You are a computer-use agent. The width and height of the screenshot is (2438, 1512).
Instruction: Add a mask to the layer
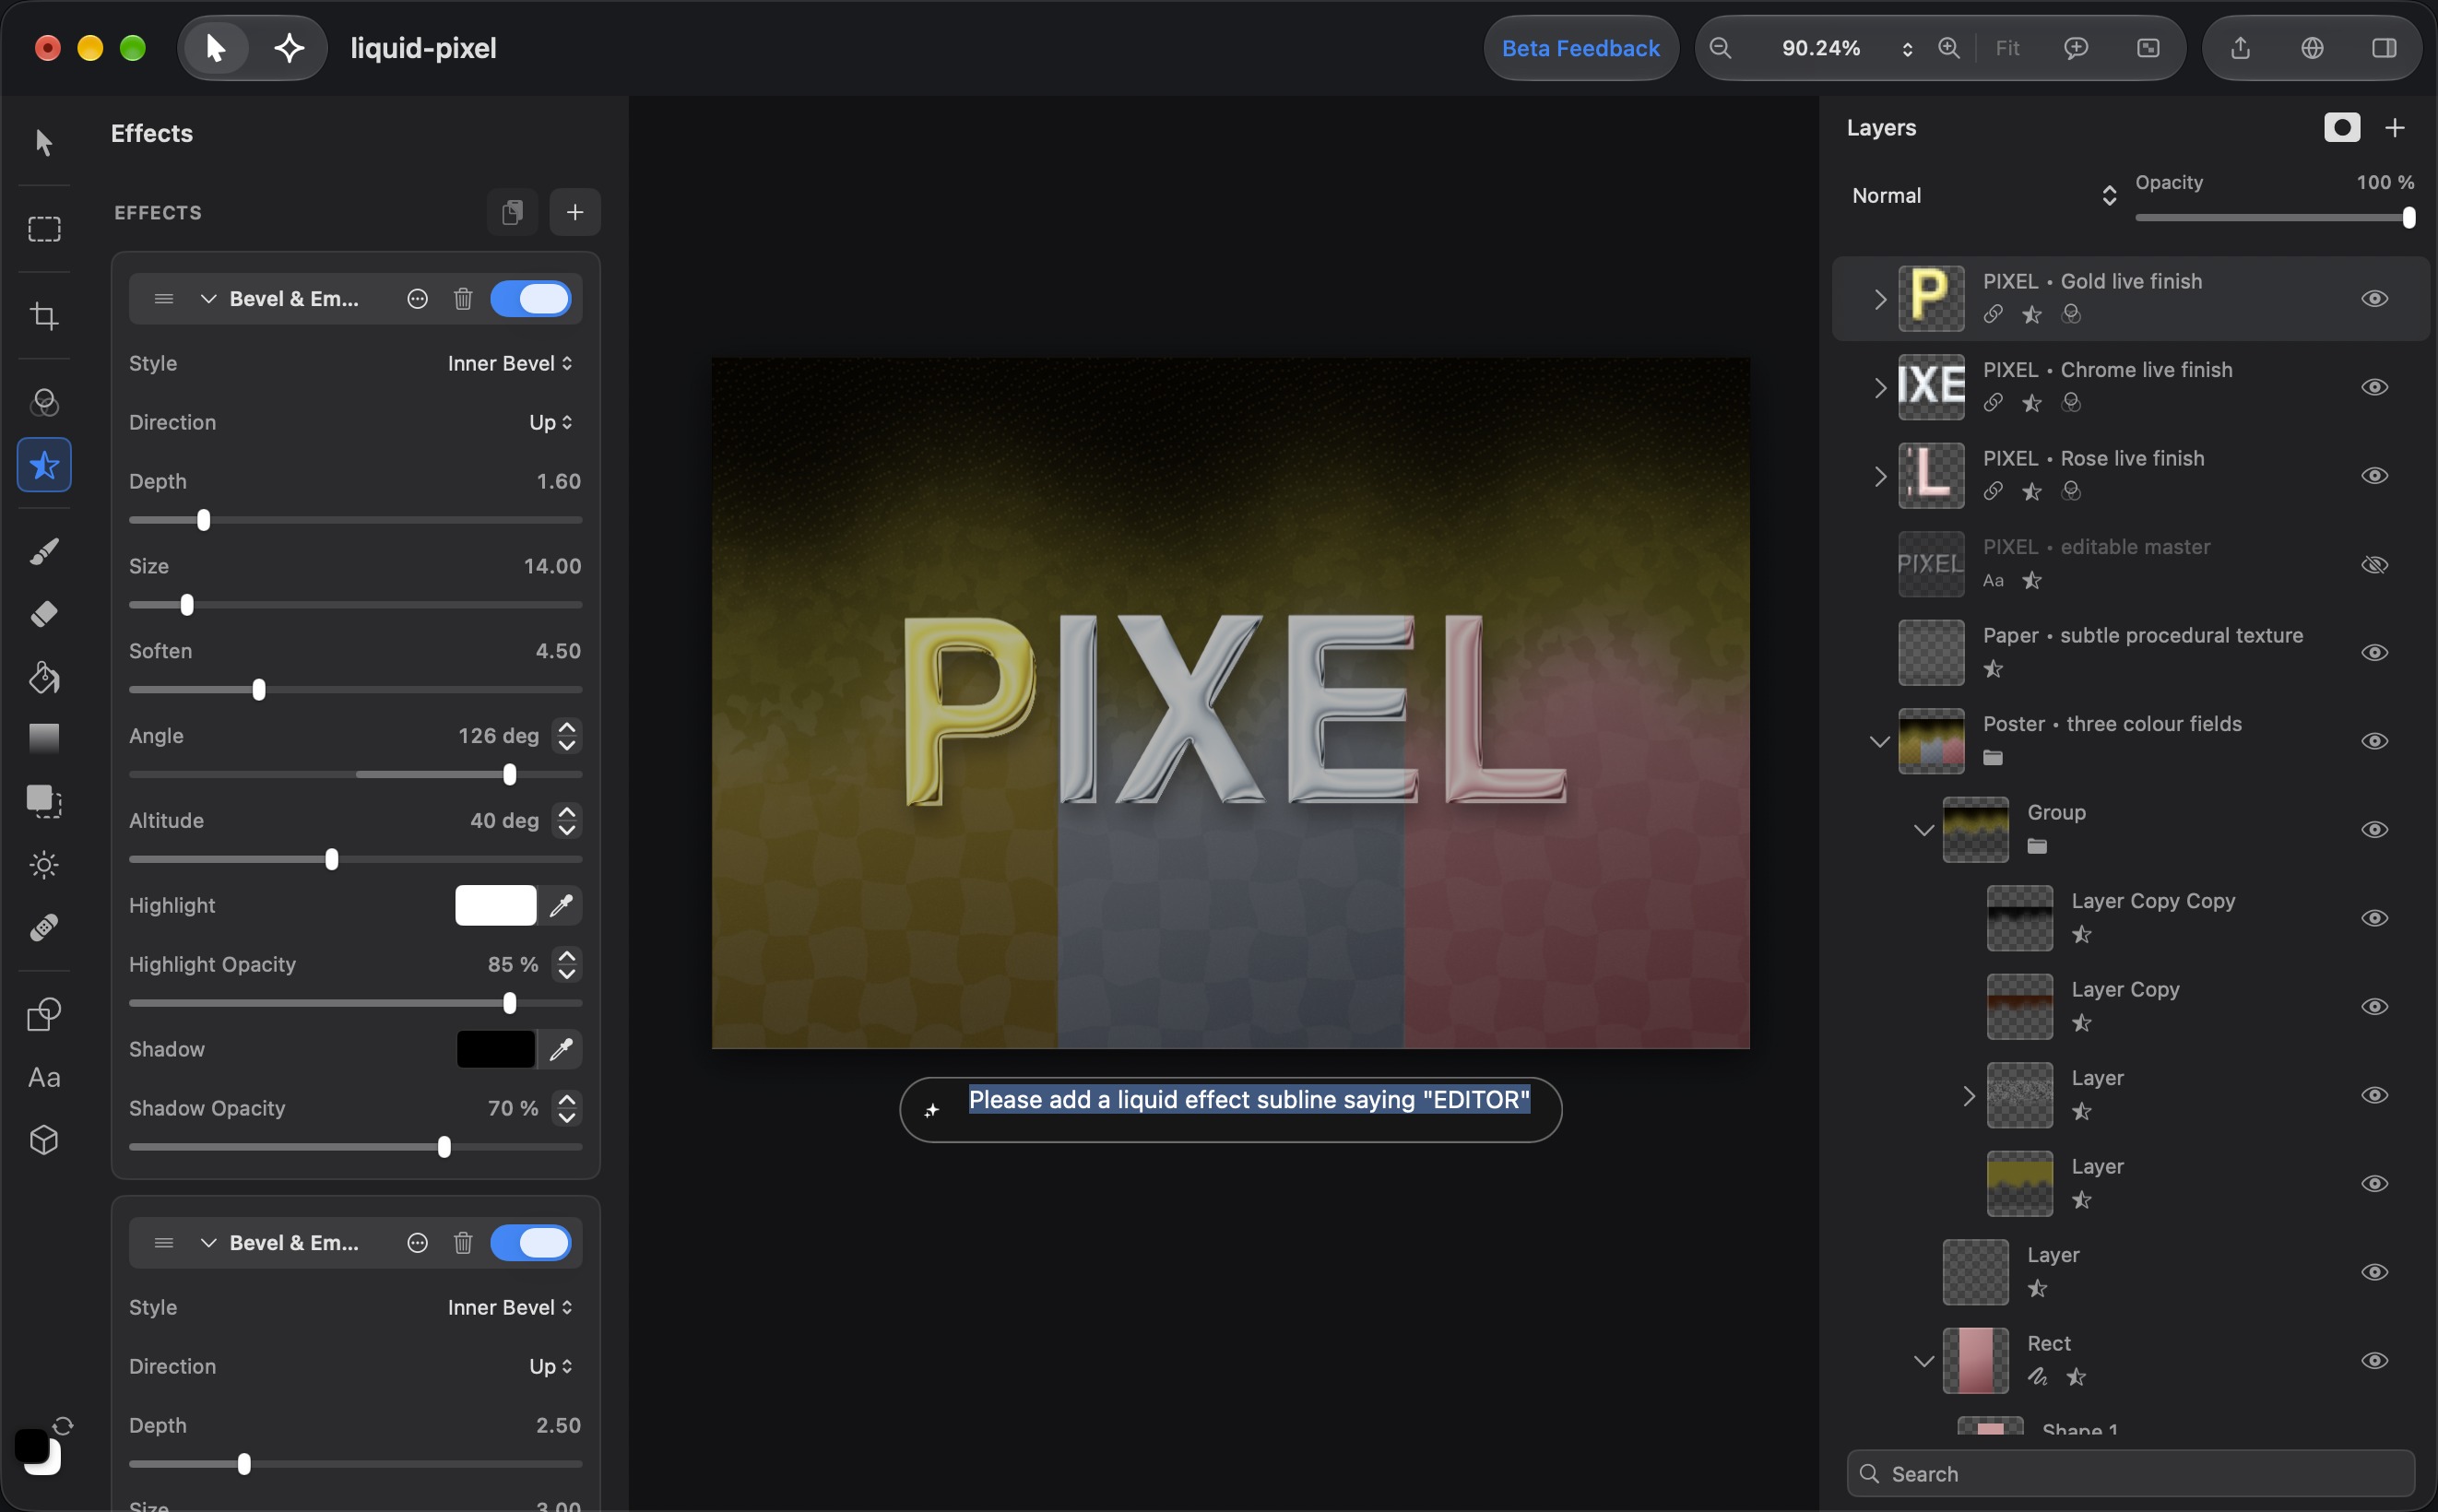[x=2342, y=127]
